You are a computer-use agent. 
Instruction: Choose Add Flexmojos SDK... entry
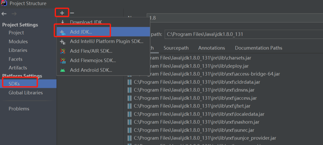103,61
